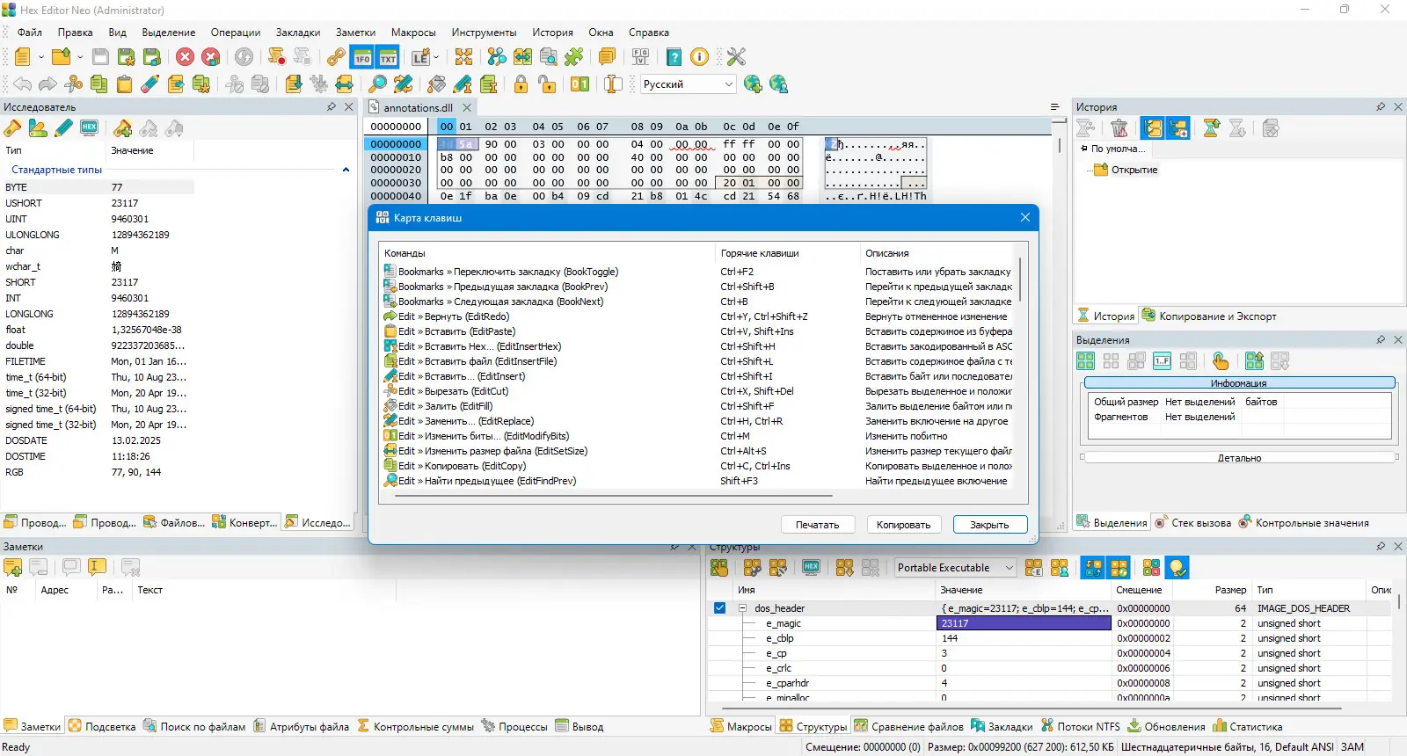
Task: Uncheck the dos_header structure checkbox
Action: coord(719,608)
